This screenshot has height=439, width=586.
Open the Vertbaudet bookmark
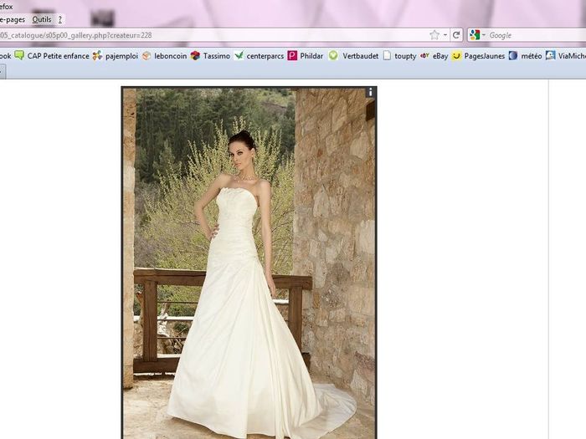(360, 56)
